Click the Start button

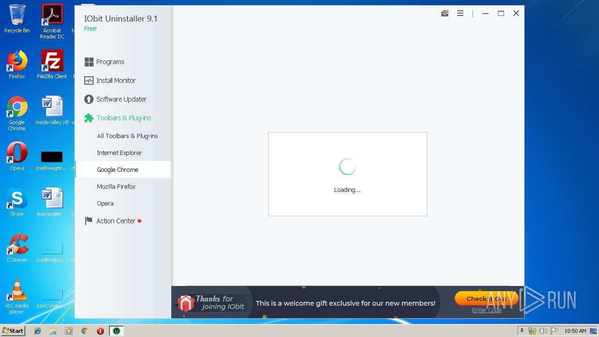pyautogui.click(x=13, y=330)
